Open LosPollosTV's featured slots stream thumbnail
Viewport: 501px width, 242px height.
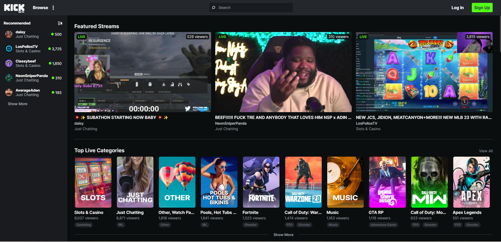click(x=424, y=72)
